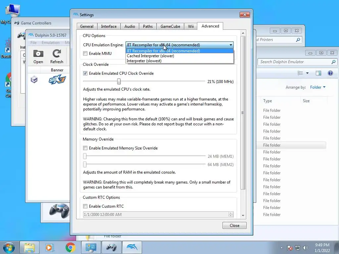The image size is (339, 254).
Task: Open a game file in Dolphin
Action: coord(38,57)
